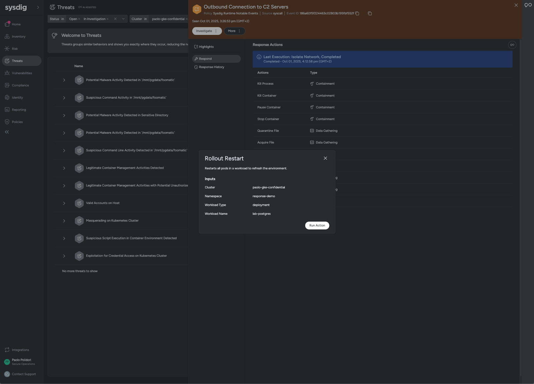Open the Integrations page
Viewport: 534px width, 384px height.
pos(20,350)
